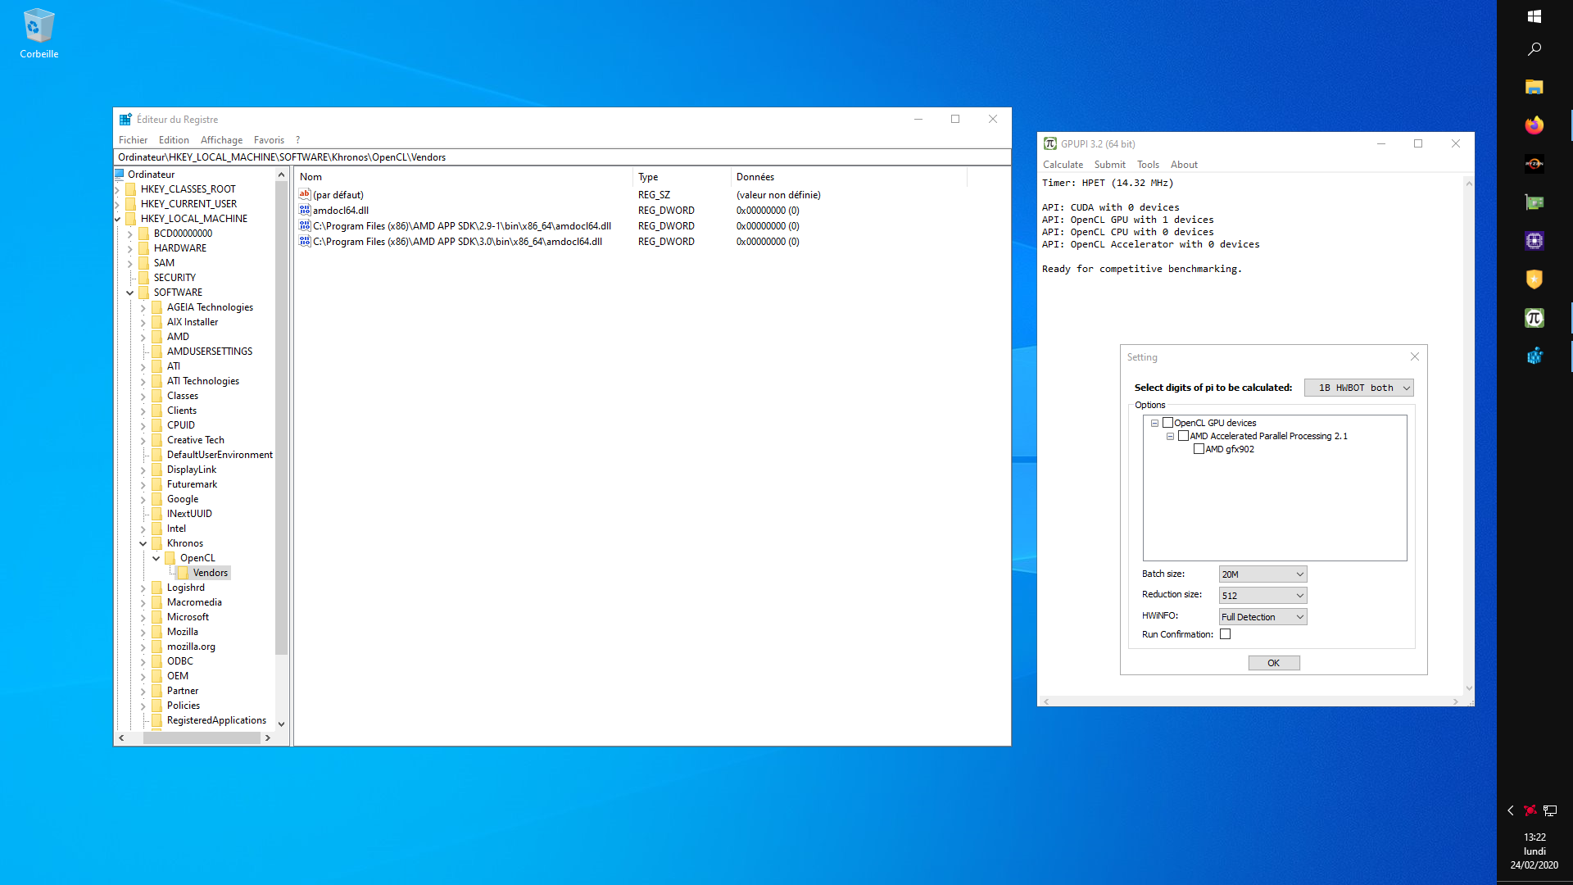This screenshot has height=885, width=1573.
Task: Check the OpenCL GPU devices checkbox
Action: coord(1168,424)
